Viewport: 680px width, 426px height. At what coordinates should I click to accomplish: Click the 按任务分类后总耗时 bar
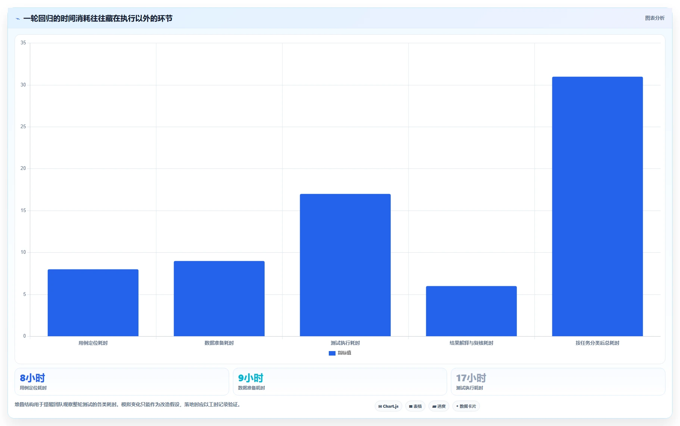[598, 206]
